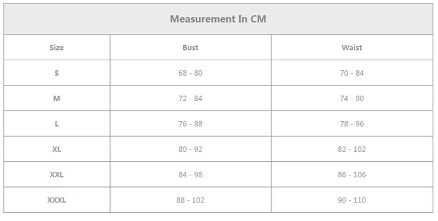Click bust value 68 - 80
Viewport: 438px width, 221px height.
click(x=190, y=73)
